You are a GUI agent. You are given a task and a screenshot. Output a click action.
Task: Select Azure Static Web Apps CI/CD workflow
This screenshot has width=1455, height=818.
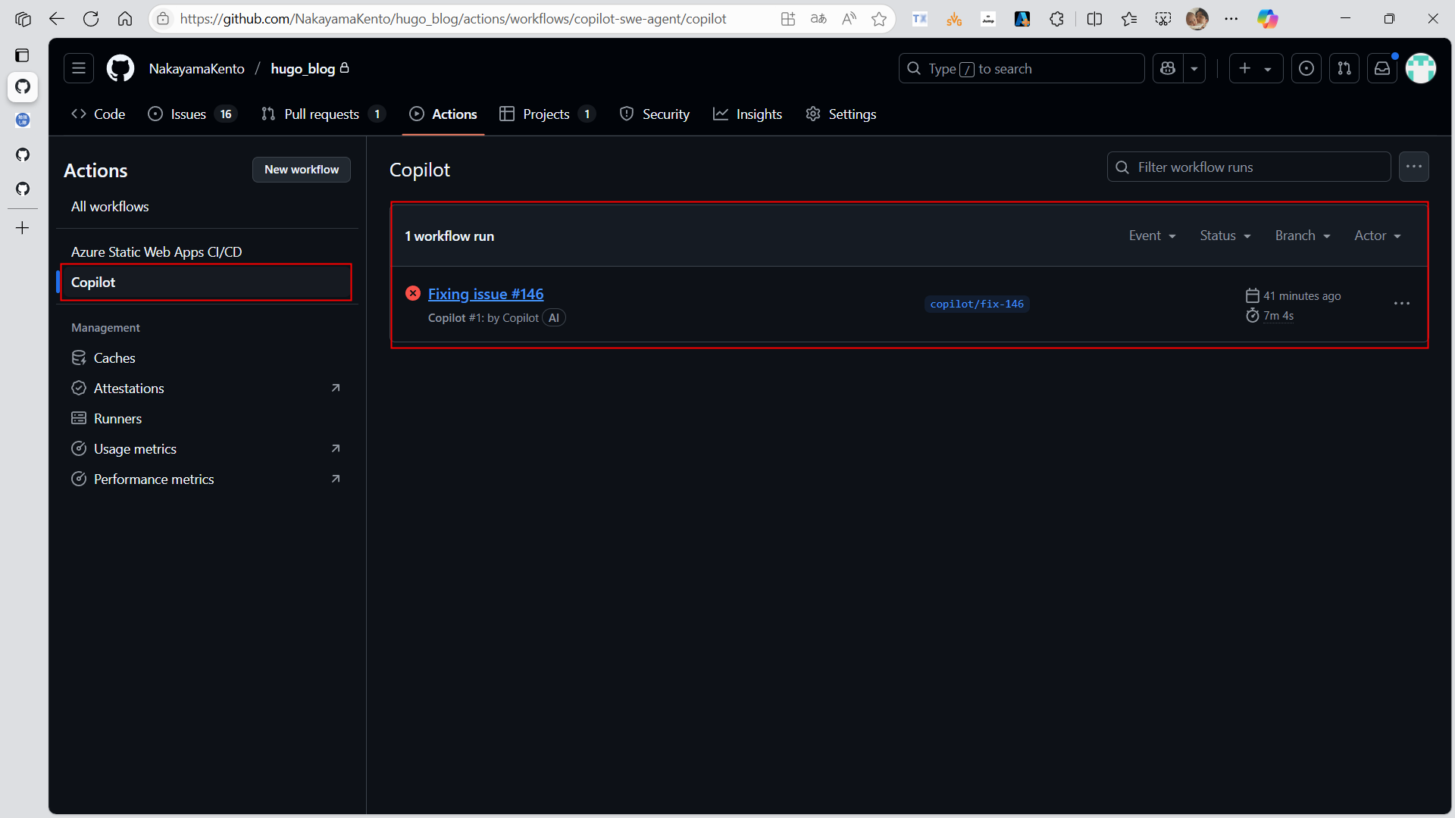pyautogui.click(x=156, y=251)
